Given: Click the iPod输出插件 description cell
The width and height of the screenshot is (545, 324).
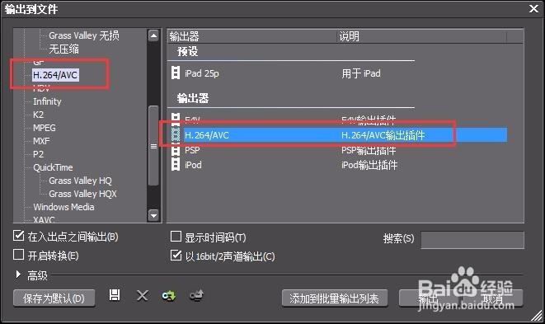Looking at the screenshot, I should (x=369, y=165).
